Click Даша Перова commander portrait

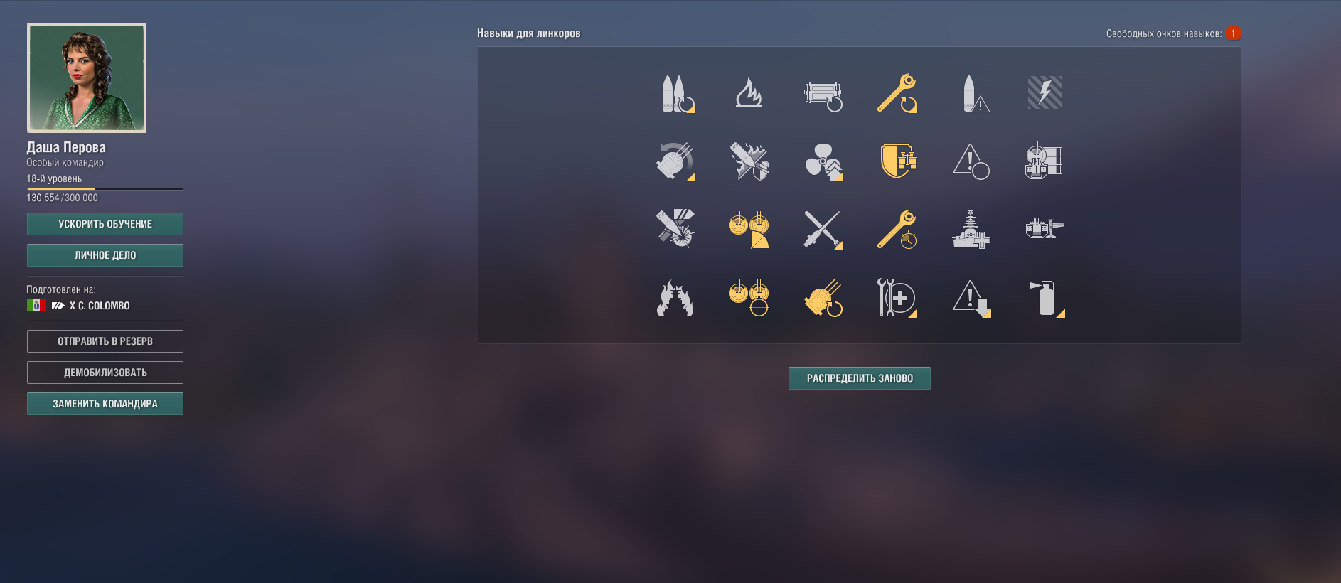[87, 78]
